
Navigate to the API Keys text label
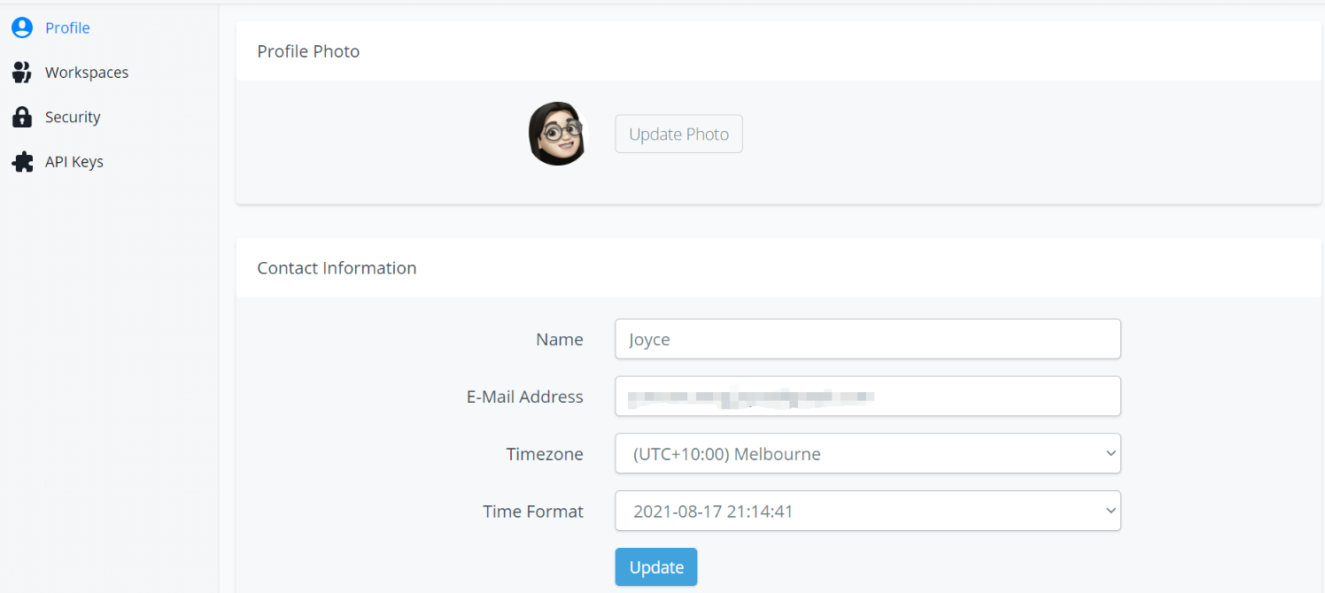click(74, 162)
